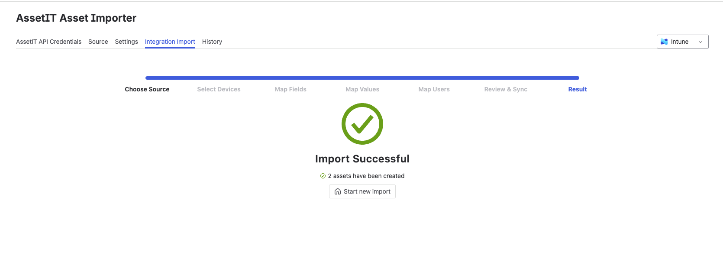Click the home icon in Start new import

click(x=338, y=191)
